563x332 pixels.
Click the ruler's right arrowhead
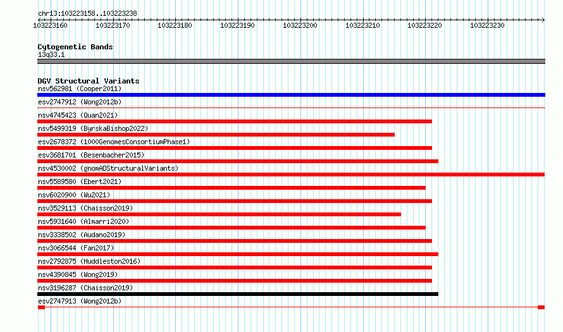(x=543, y=20)
